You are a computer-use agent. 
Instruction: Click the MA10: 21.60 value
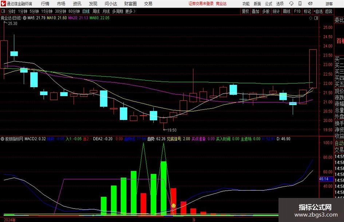pyautogui.click(x=56, y=18)
